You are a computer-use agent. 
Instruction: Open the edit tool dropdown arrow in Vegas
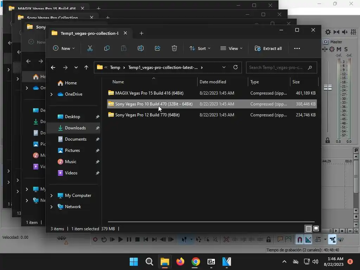tap(191, 240)
